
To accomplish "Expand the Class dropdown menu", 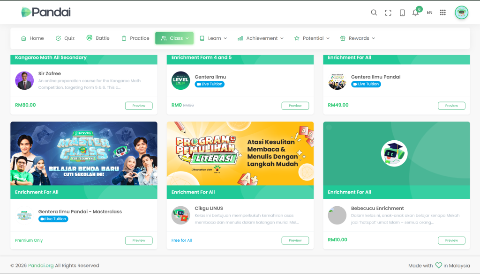I will pyautogui.click(x=174, y=38).
